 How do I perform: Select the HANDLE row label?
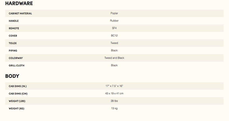(13, 21)
